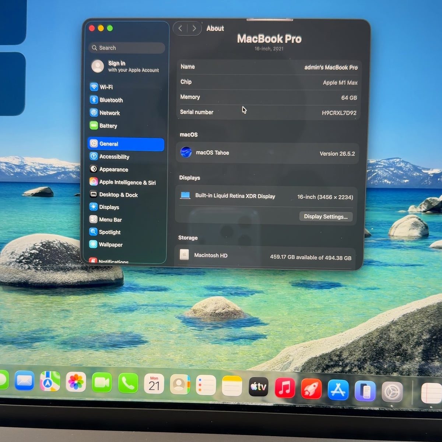Open FaceTime from the Dock
Screen dimensions: 442x442
pos(102,383)
